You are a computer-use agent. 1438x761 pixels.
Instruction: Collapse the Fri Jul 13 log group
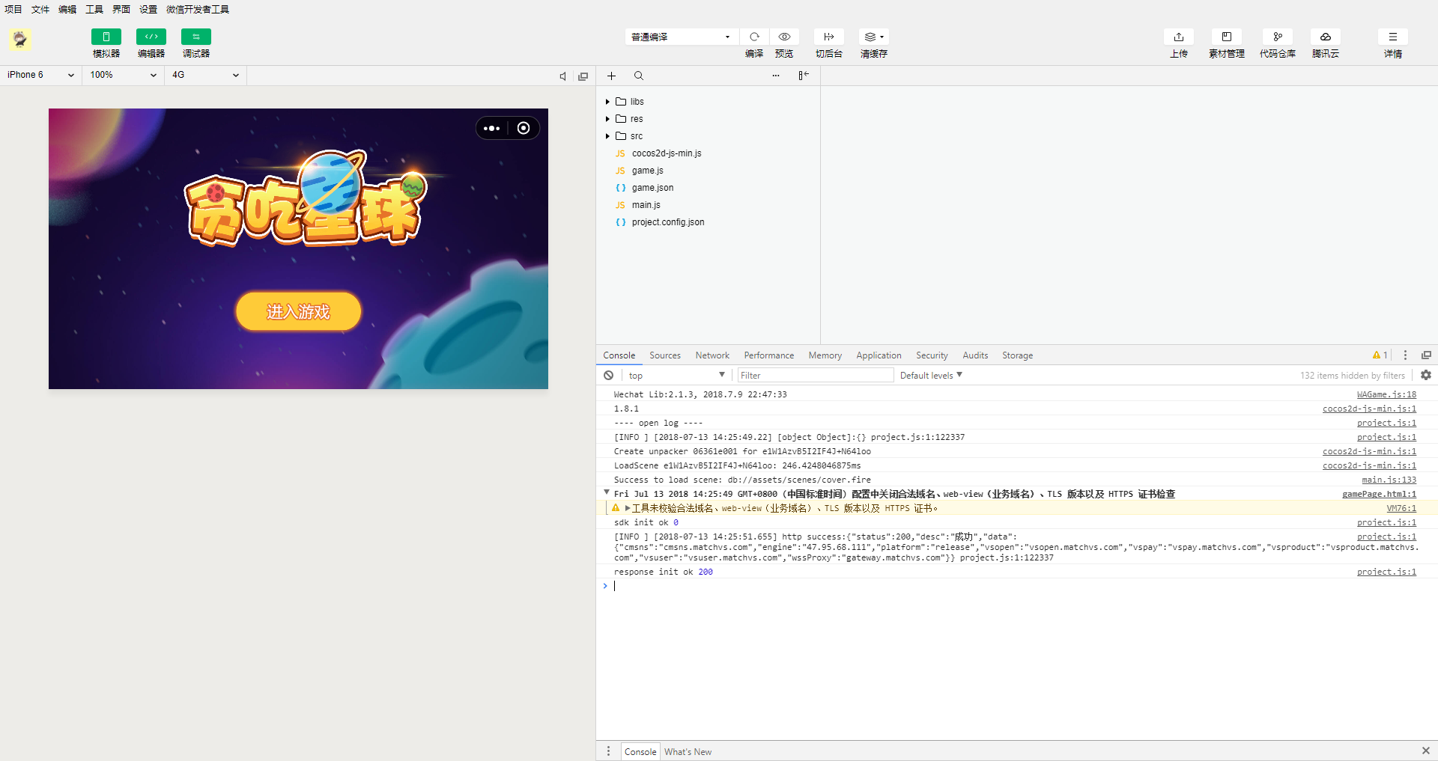click(x=607, y=492)
